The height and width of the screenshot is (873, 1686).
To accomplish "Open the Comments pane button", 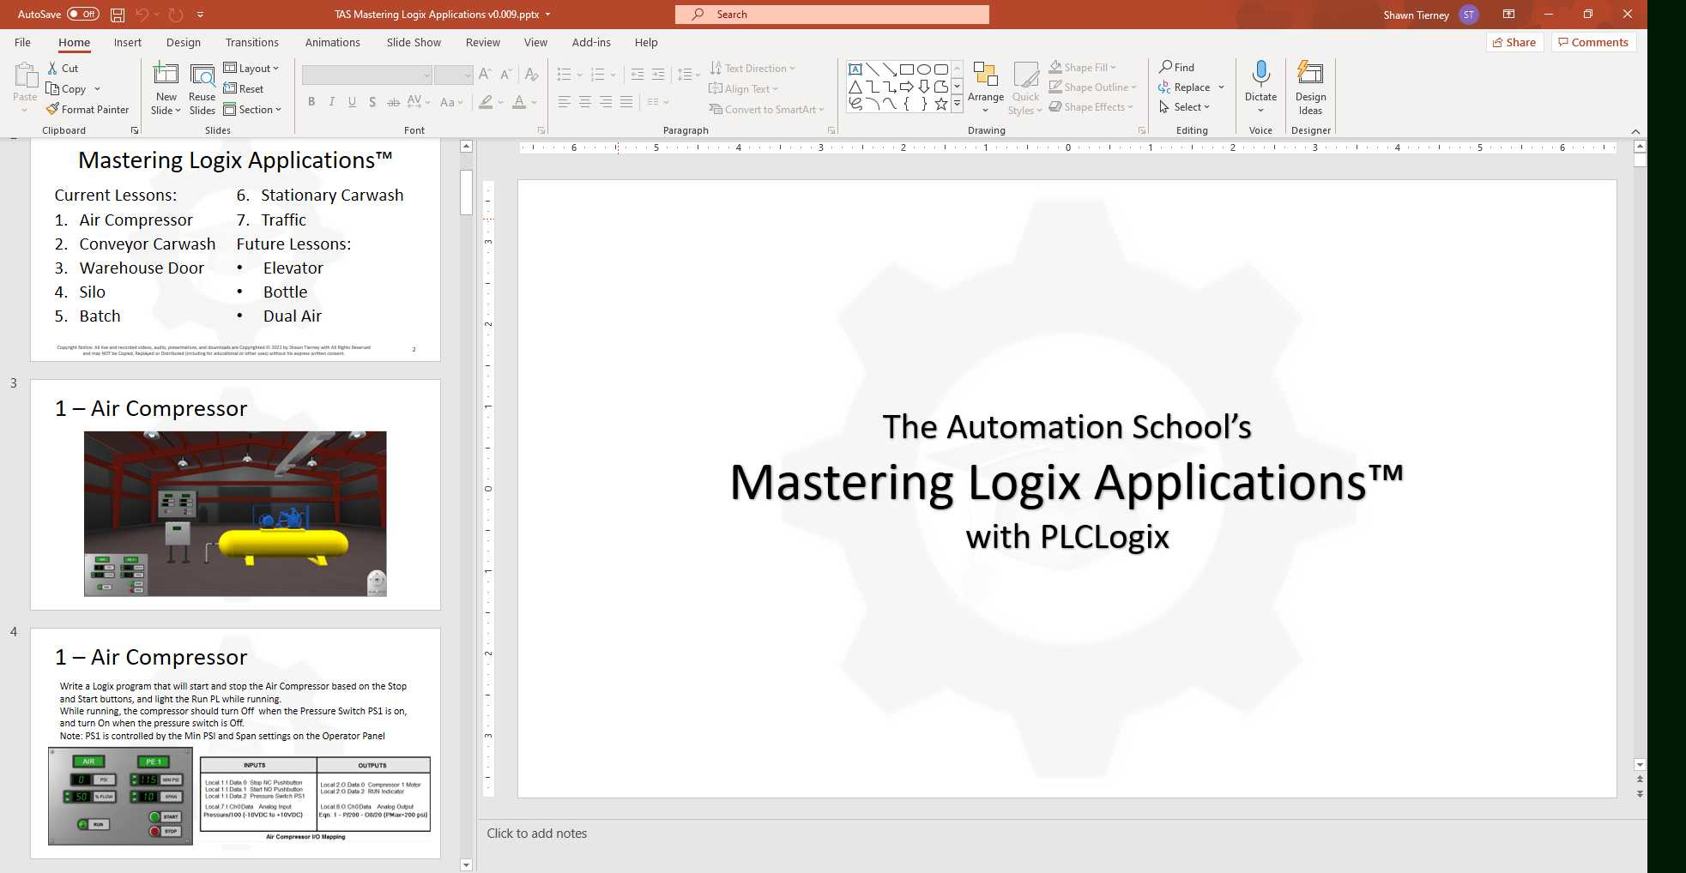I will point(1593,42).
